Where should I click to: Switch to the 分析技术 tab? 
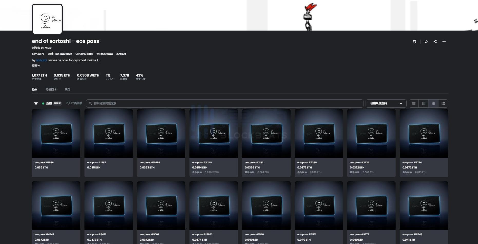coord(51,89)
